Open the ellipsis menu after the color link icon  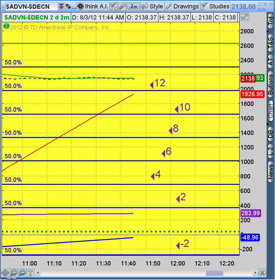coord(74,7)
